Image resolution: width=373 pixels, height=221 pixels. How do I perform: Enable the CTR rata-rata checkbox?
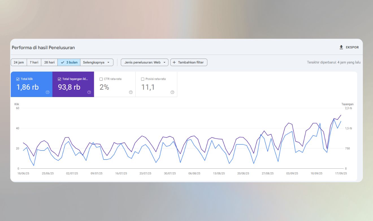coord(101,79)
